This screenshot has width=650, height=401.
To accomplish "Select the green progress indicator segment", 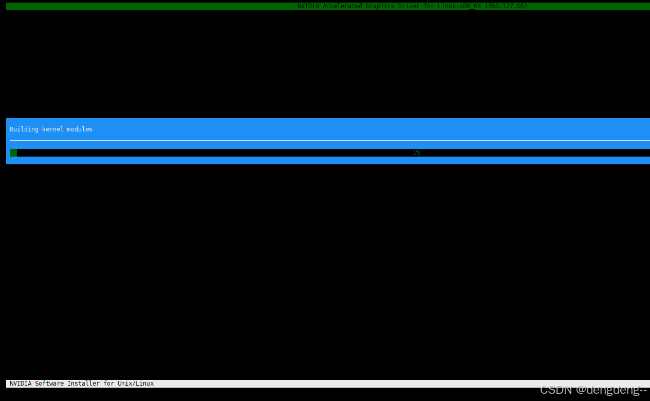I will click(x=13, y=152).
